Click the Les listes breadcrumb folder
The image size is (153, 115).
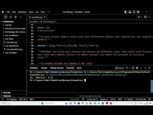33,22
